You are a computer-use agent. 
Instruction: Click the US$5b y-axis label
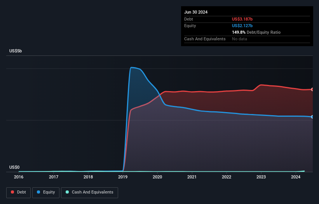click(16, 51)
